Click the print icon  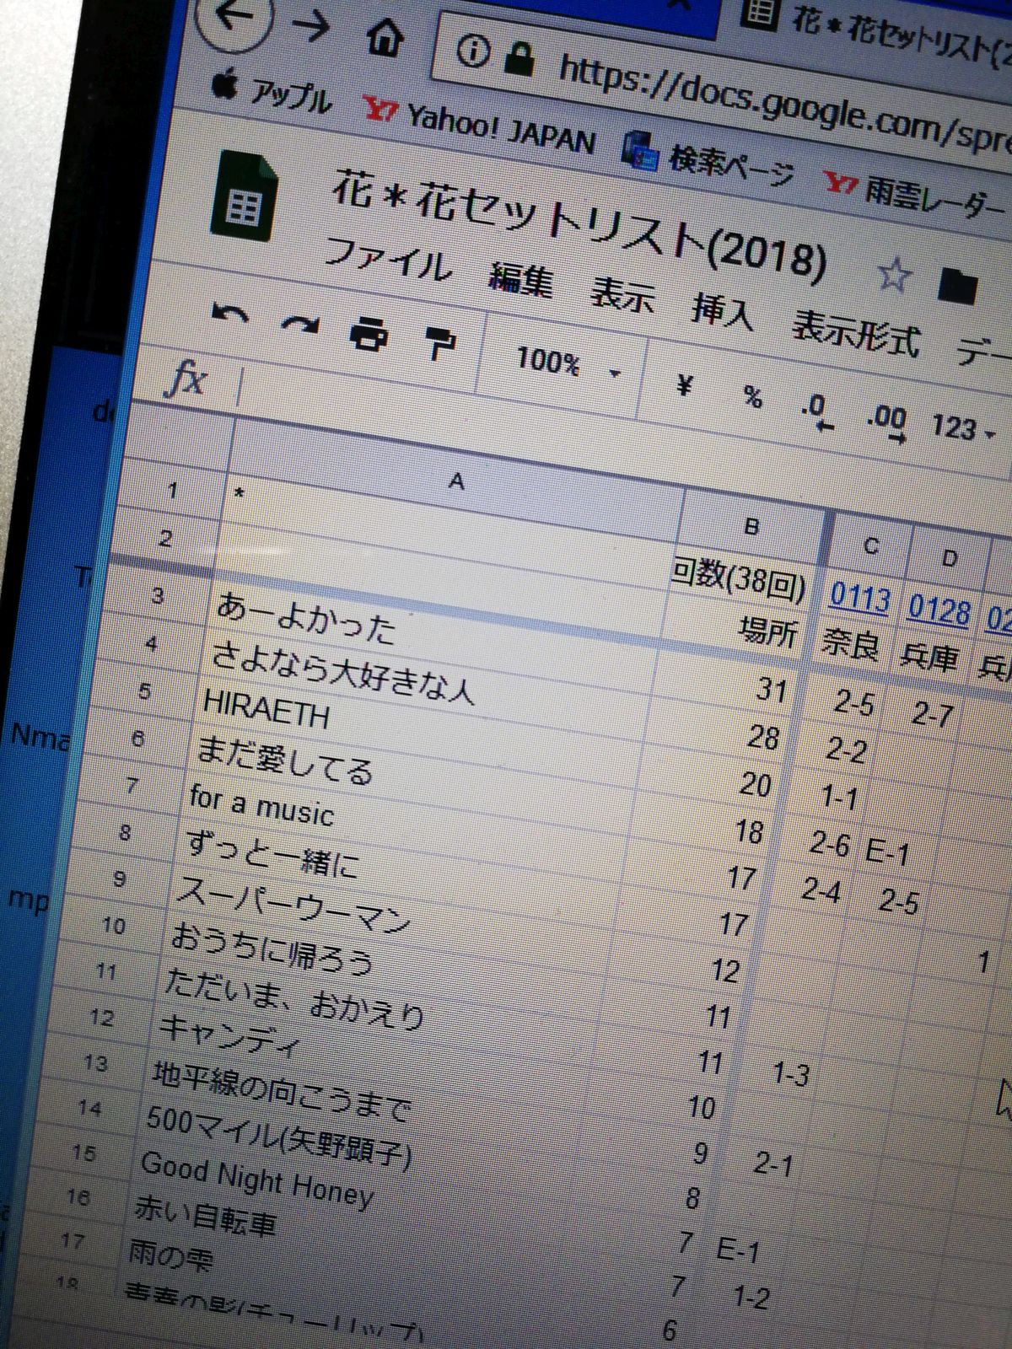pyautogui.click(x=369, y=335)
